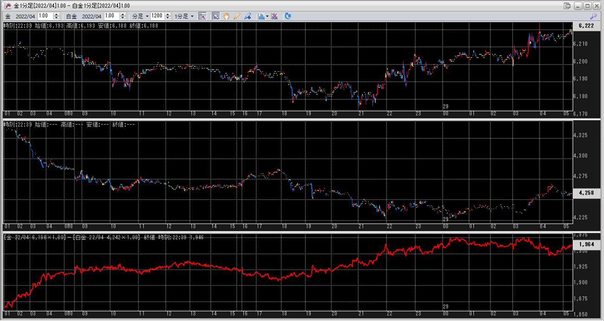Click the detach window icon in title bar
The height and width of the screenshot is (321, 604).
567,6
